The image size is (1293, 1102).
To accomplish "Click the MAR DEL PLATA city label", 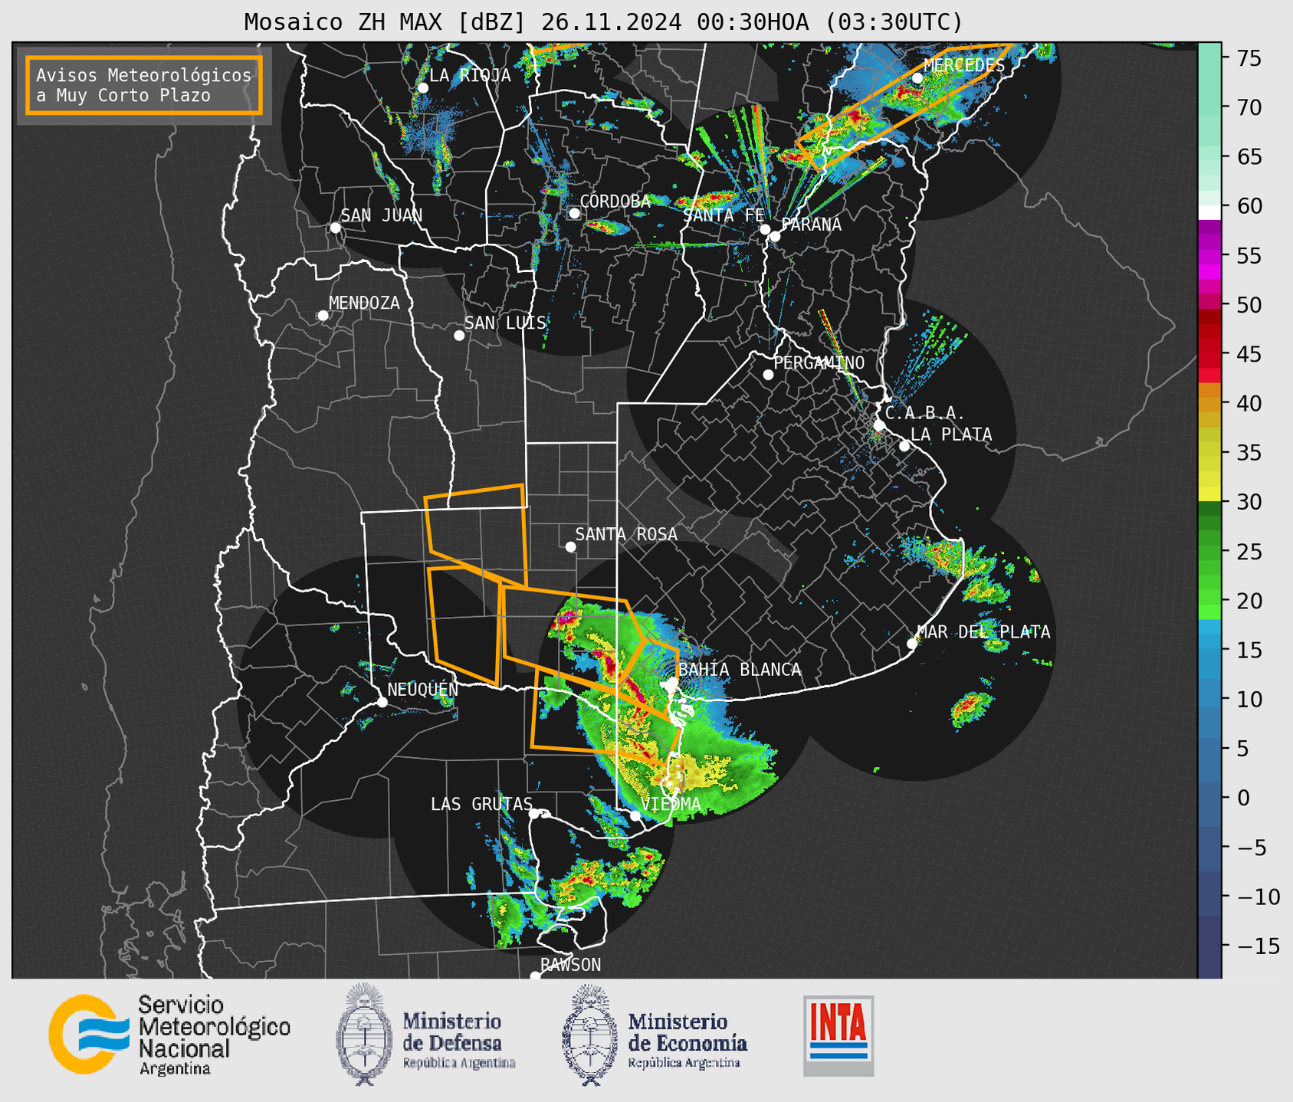I will pos(983,632).
